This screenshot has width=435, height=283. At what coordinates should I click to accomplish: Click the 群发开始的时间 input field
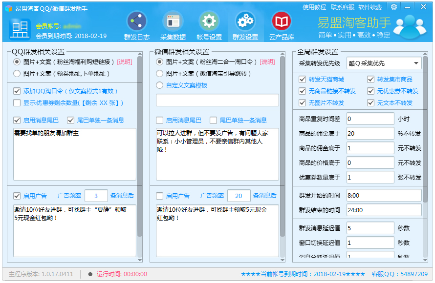(384, 195)
